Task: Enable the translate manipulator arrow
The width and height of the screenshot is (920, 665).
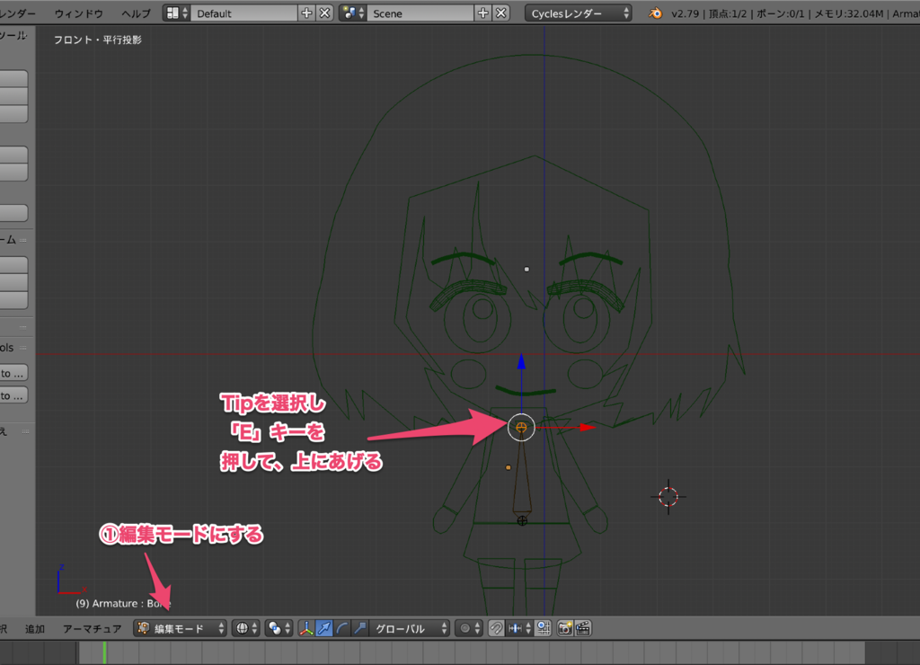Action: click(323, 629)
